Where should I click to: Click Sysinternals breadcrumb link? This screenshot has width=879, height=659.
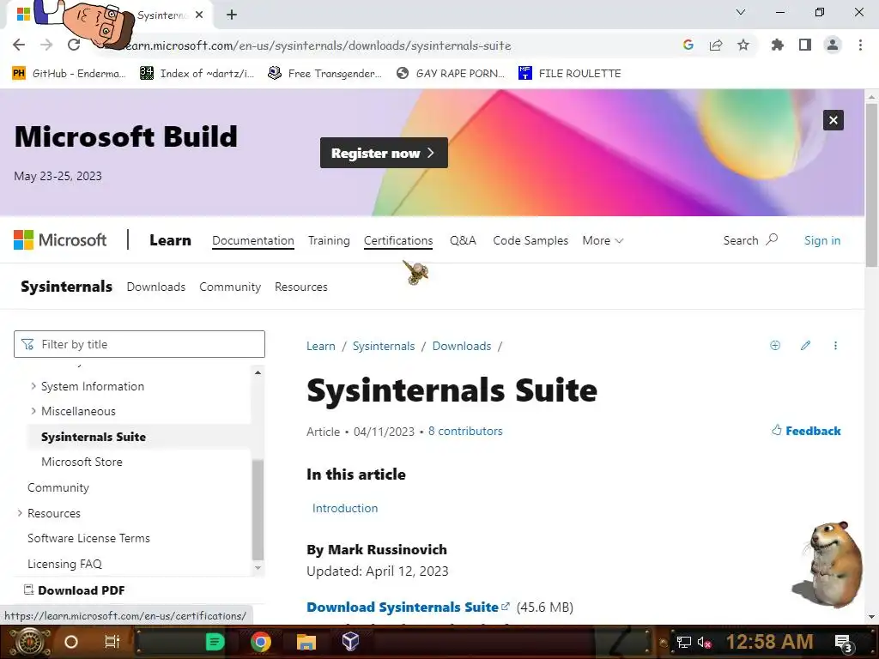pos(384,347)
